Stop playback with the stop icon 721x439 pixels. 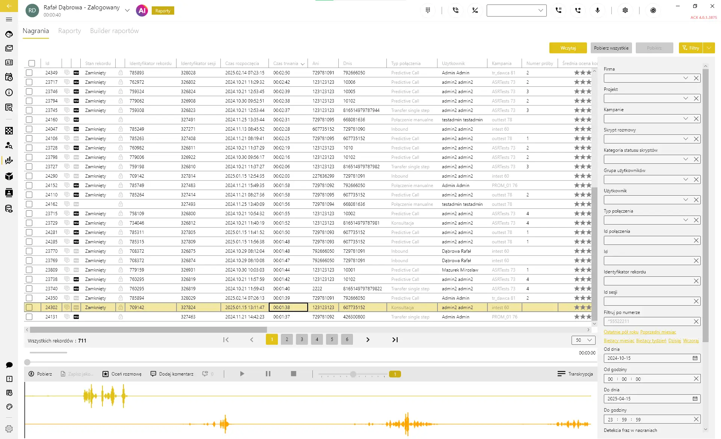click(294, 374)
